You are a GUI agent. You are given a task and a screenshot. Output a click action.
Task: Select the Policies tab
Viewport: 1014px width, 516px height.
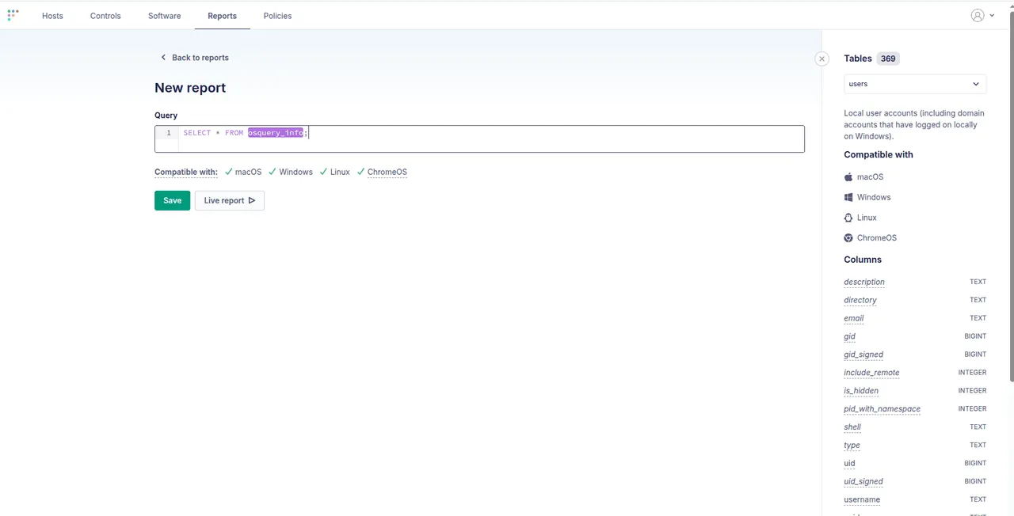[x=277, y=16]
